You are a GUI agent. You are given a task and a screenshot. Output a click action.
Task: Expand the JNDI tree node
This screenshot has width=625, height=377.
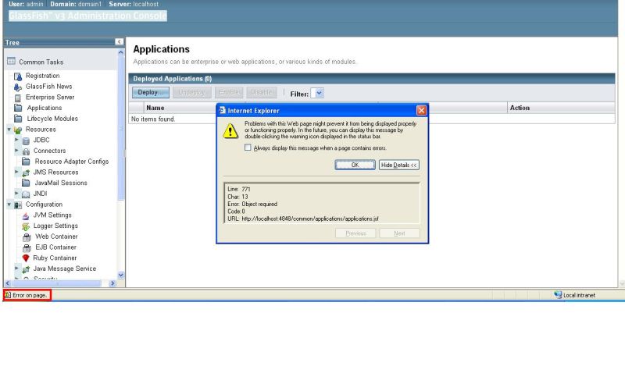tap(16, 193)
